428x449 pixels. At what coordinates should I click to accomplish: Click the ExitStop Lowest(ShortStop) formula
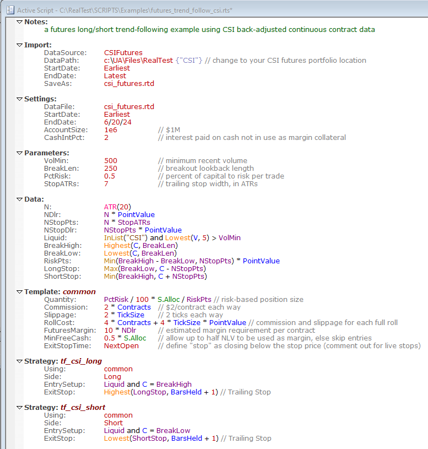(161, 439)
